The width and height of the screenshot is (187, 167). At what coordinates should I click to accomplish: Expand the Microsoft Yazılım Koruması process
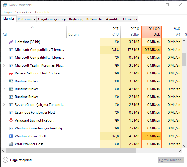tap(4, 65)
